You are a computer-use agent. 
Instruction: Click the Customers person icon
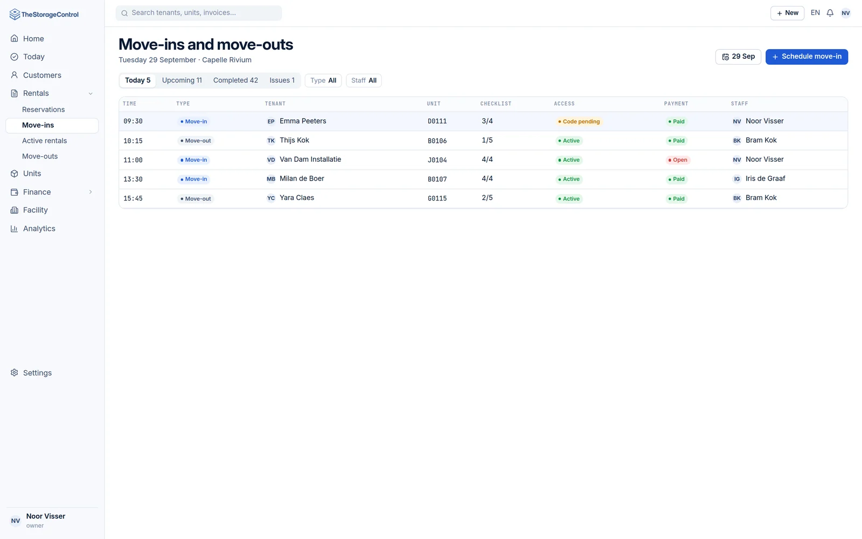tap(15, 75)
